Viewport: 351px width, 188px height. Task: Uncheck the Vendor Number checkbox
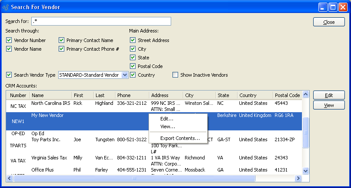9,40
